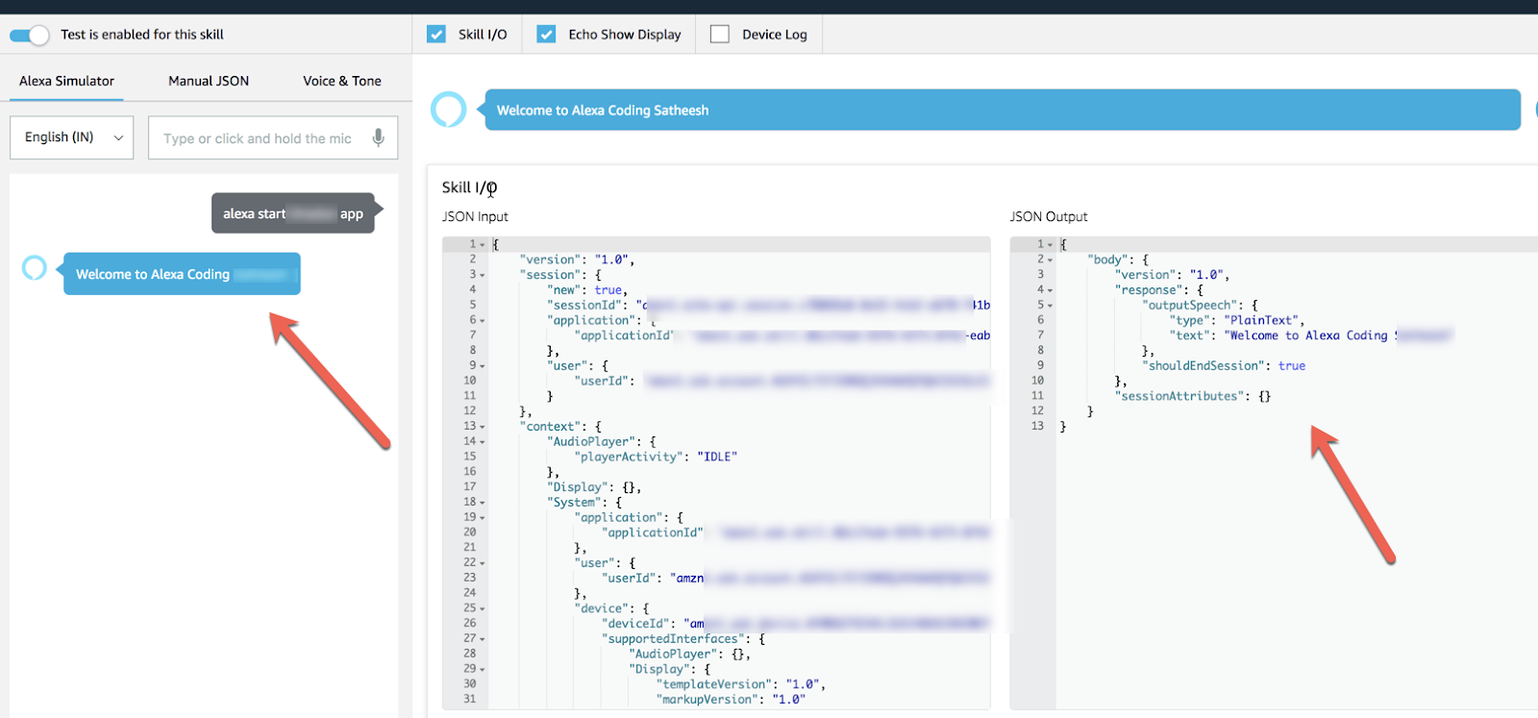Click the 'JSON Input' label
Image resolution: width=1538 pixels, height=718 pixels.
475,216
